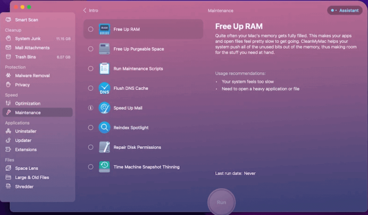This screenshot has height=215, width=368.
Task: Select the Free Up Purgeable Space radio button
Action: pos(91,49)
